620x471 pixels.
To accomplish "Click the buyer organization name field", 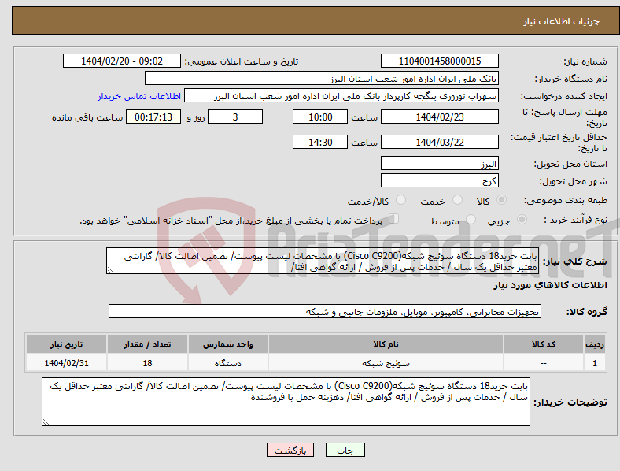I will tap(322, 78).
